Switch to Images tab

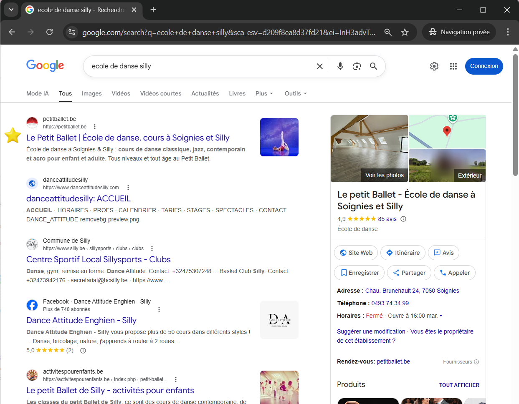click(x=92, y=93)
